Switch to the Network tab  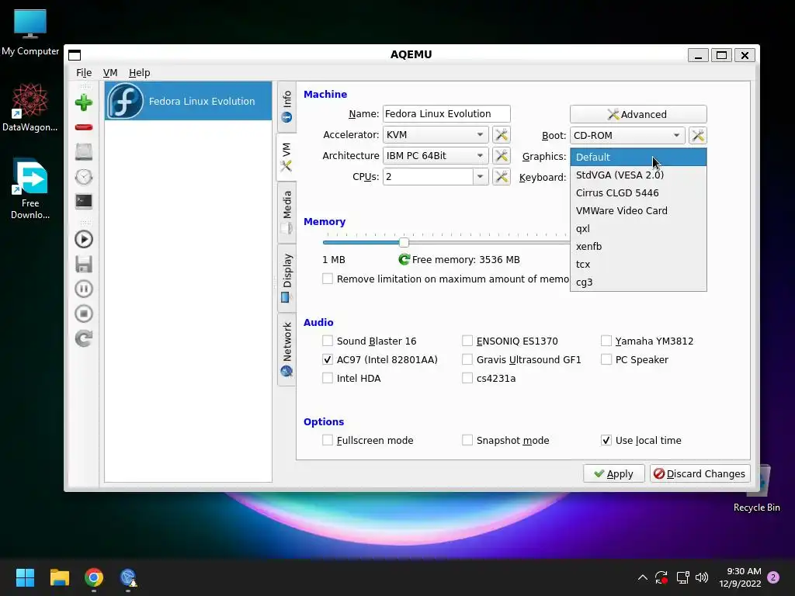coord(286,350)
